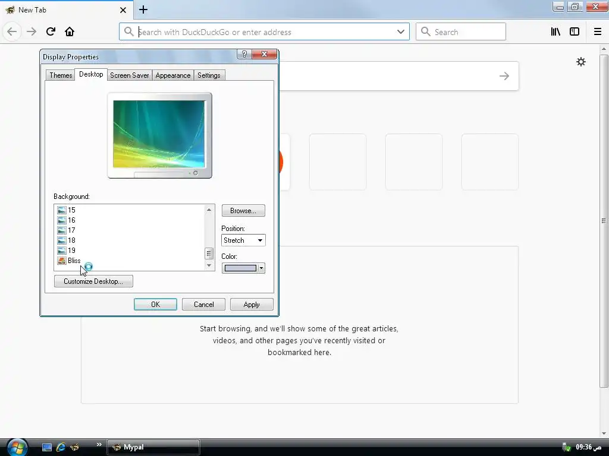Toggle the sidebar view icon
This screenshot has width=609, height=456.
click(x=575, y=31)
